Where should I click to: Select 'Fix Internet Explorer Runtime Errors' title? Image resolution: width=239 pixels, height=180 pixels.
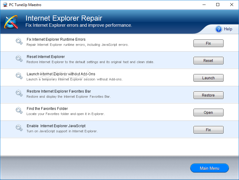coord(56,39)
